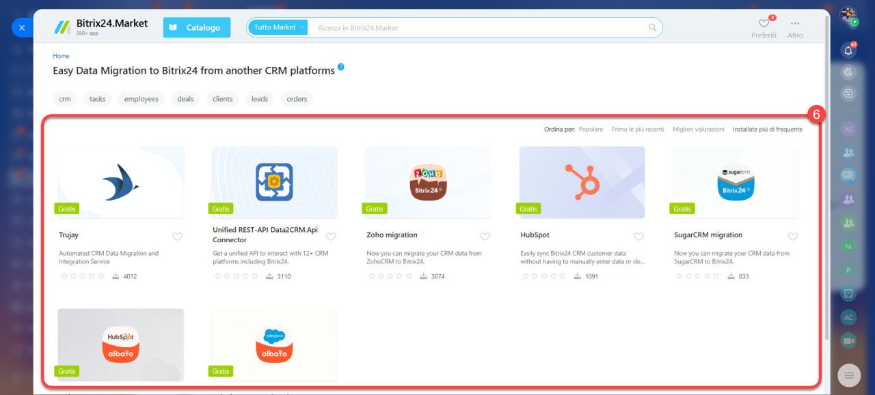The height and width of the screenshot is (395, 875).
Task: Click the SugarCRM migration title
Action: [708, 235]
